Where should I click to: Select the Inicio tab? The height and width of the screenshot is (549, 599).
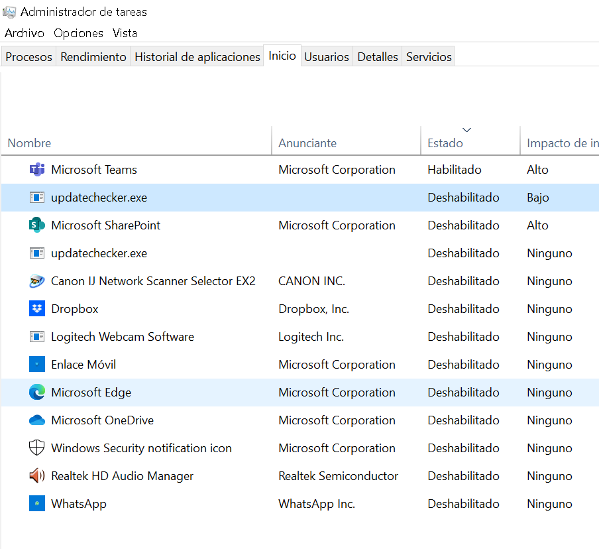(282, 56)
